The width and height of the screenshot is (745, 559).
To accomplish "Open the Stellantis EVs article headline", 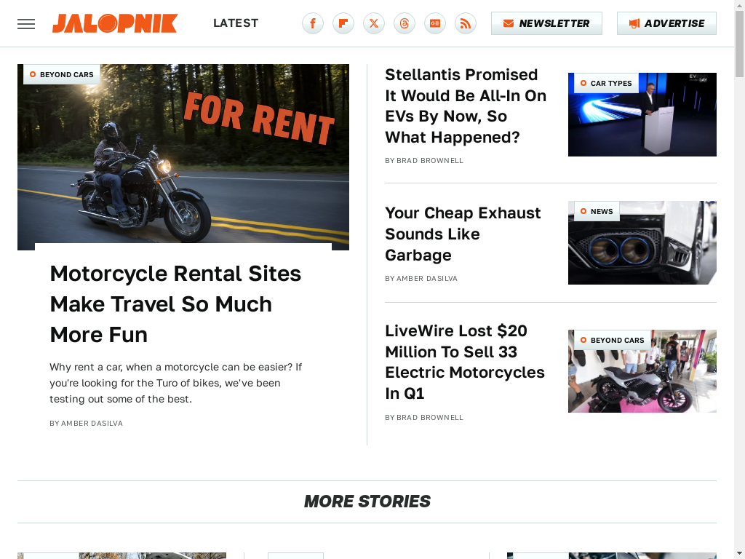I will point(466,106).
